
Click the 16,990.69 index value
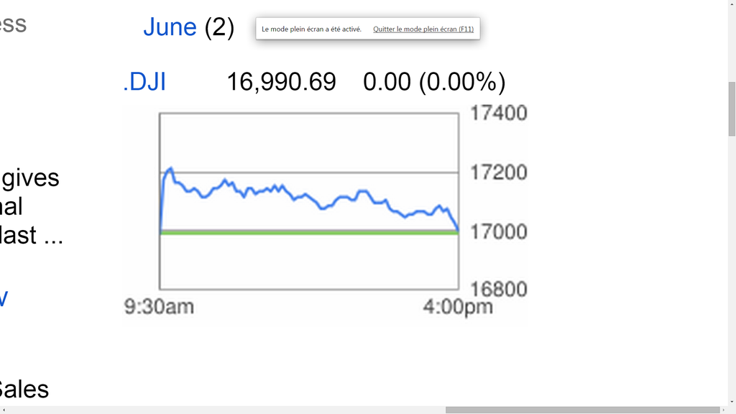click(x=282, y=82)
